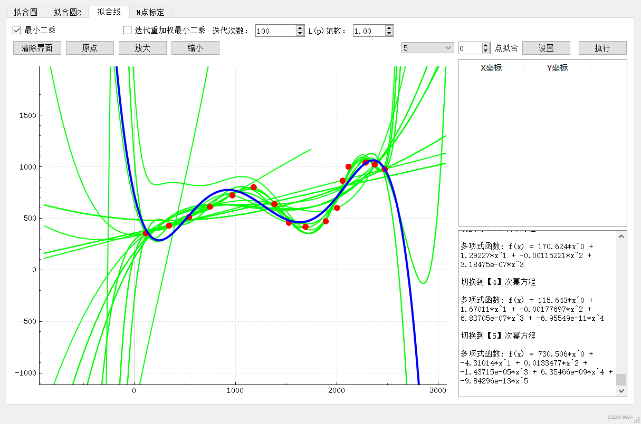Click the 迭代次数 input field showing 100

275,31
